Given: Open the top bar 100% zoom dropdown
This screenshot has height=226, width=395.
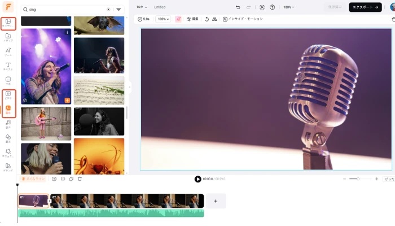Looking at the screenshot, I should 288,7.
